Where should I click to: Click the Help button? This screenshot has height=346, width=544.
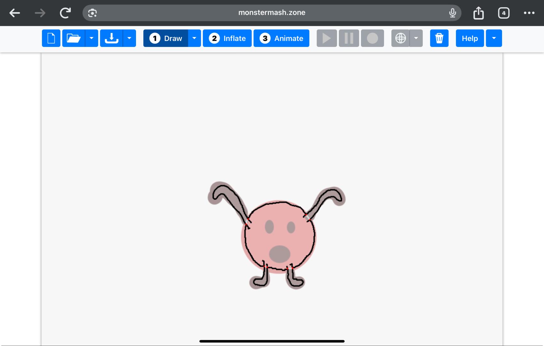tap(469, 38)
